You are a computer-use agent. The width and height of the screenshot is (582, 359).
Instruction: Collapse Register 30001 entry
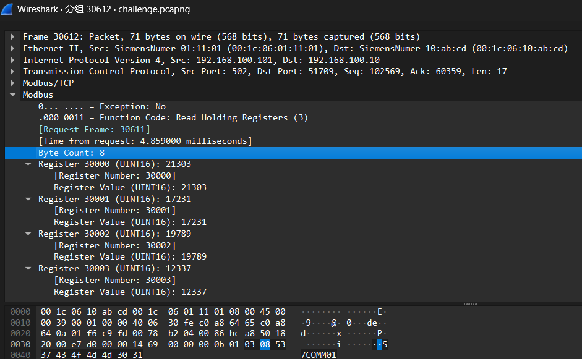(x=28, y=199)
